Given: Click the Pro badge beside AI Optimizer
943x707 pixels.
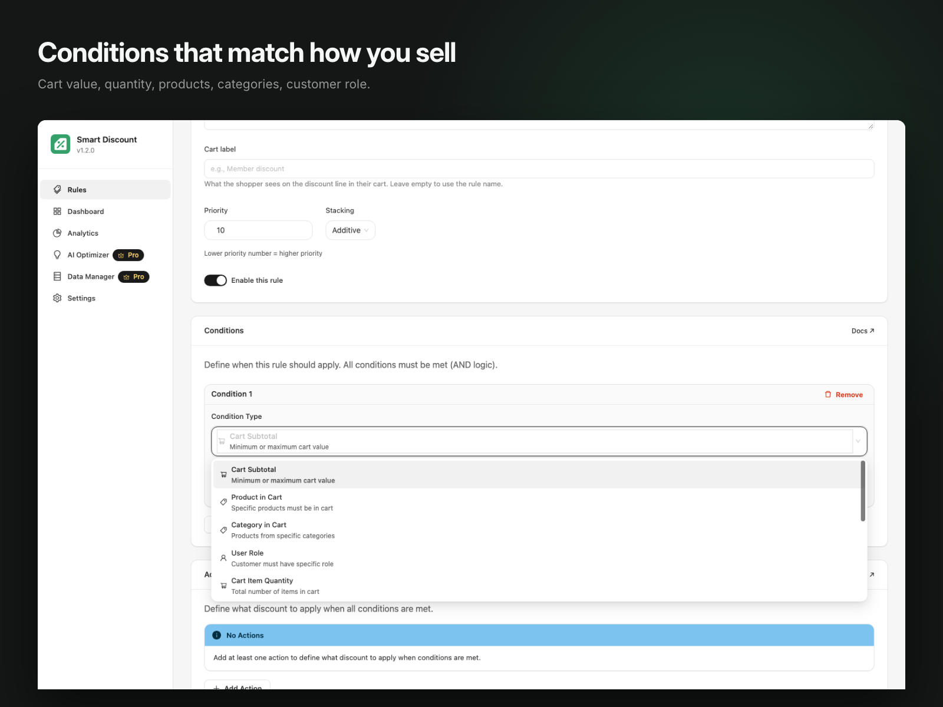Looking at the screenshot, I should (128, 255).
